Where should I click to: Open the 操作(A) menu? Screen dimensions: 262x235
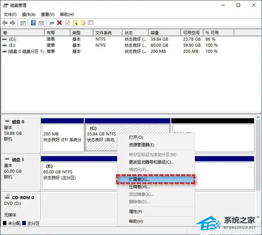point(29,15)
